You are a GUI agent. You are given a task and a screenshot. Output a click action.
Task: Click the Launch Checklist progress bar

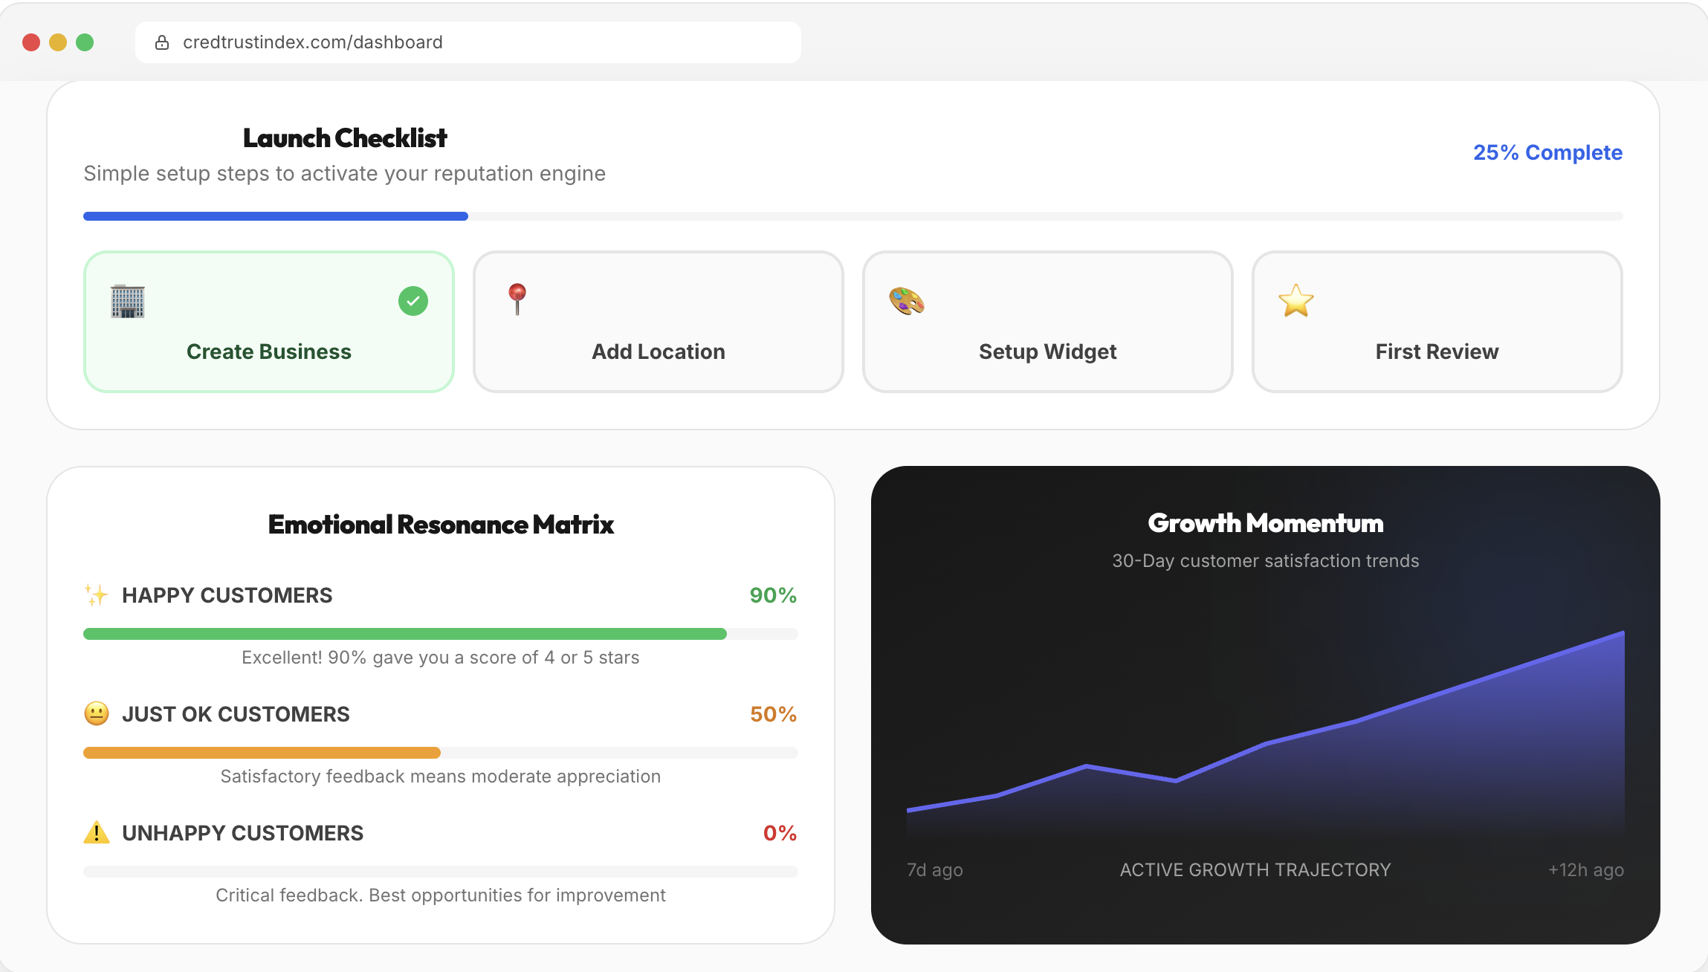tap(853, 216)
